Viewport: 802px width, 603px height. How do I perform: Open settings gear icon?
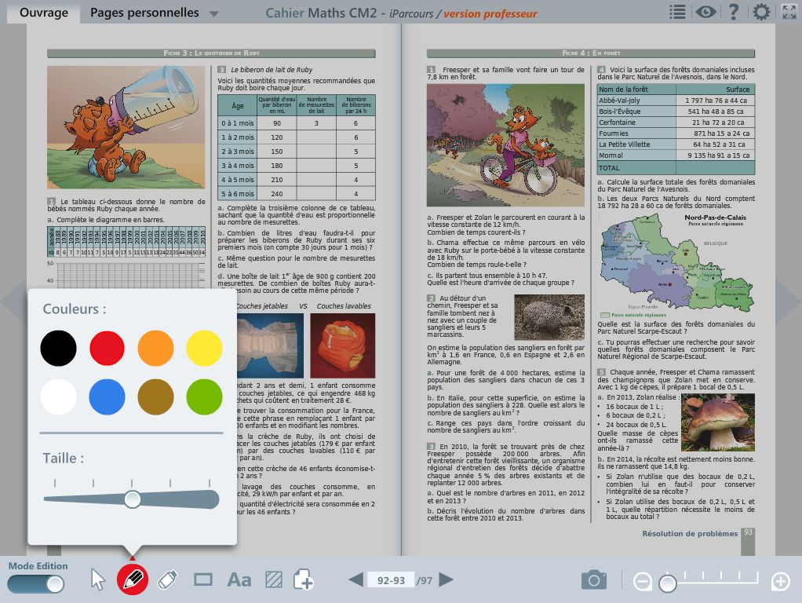761,12
